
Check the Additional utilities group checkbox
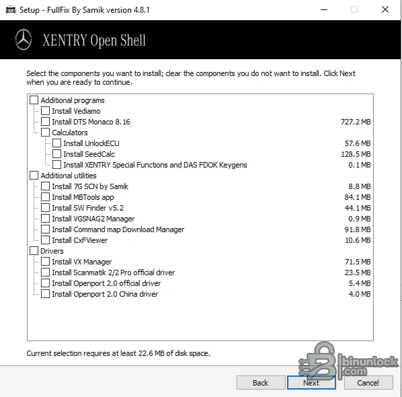pos(34,176)
